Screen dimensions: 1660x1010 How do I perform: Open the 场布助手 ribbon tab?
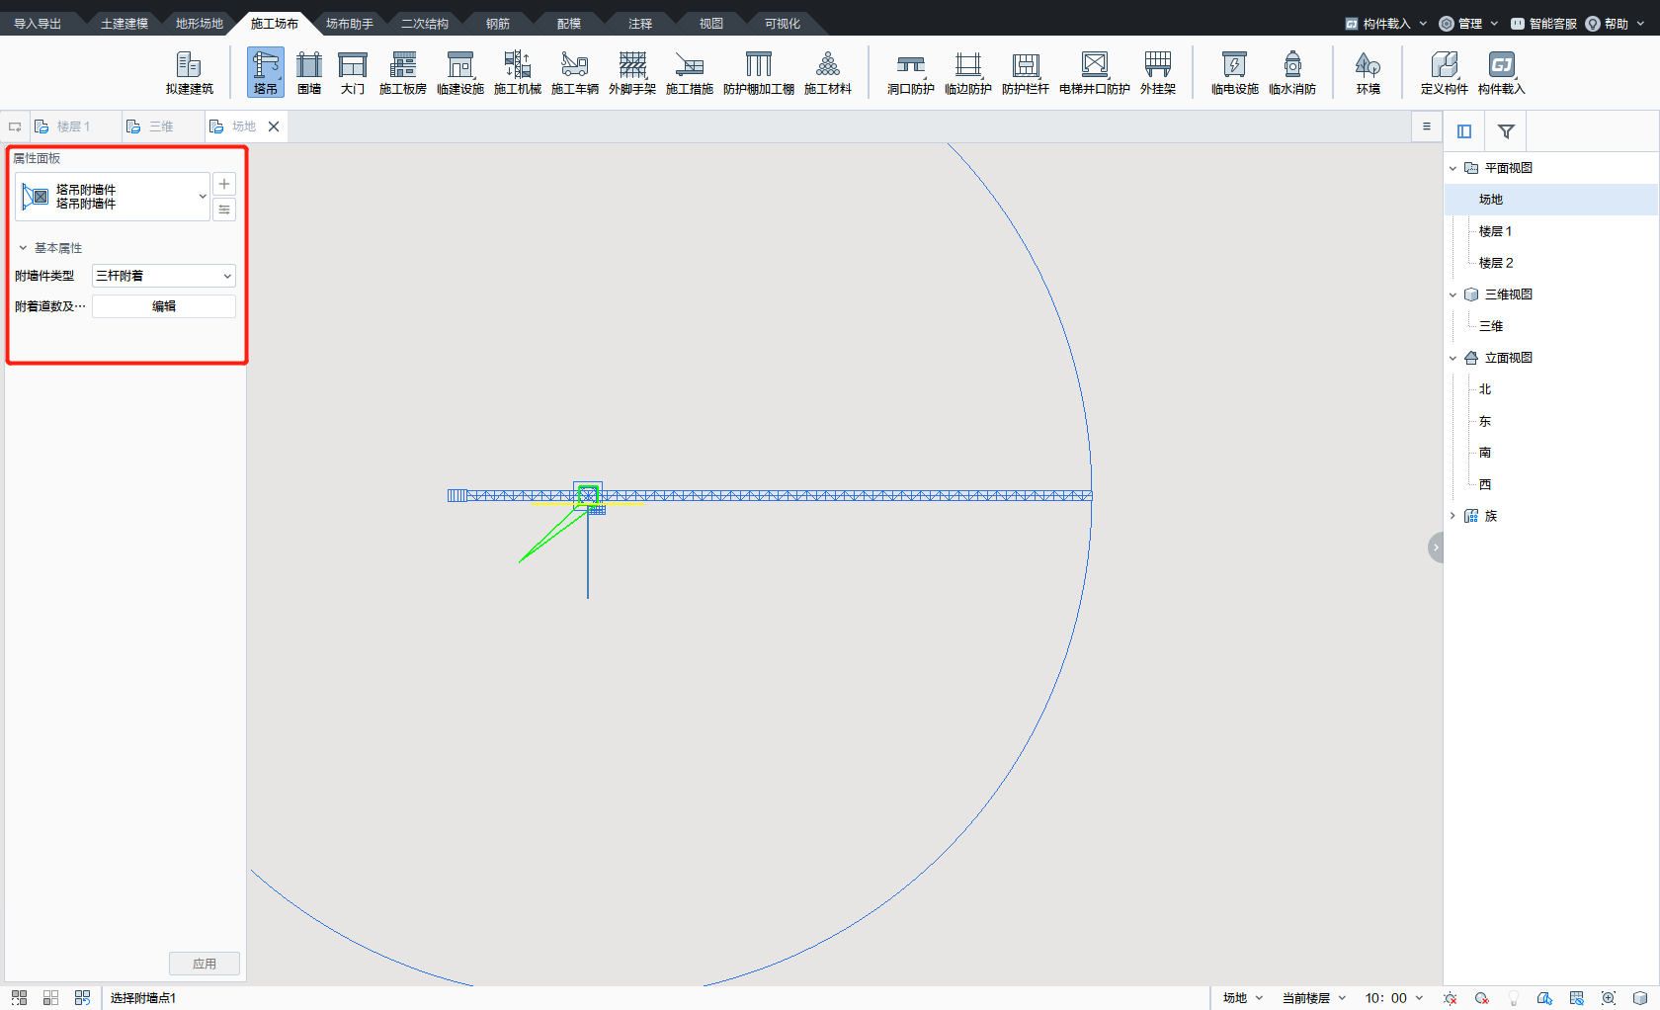pos(350,24)
